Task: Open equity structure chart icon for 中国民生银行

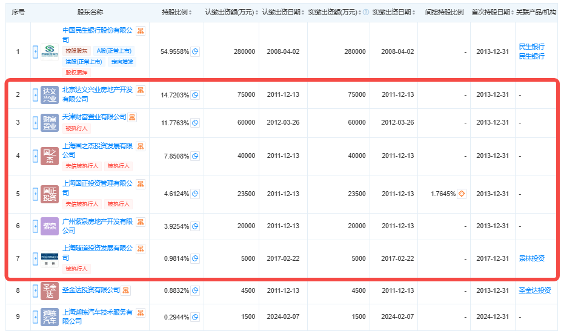Action: (x=141, y=30)
